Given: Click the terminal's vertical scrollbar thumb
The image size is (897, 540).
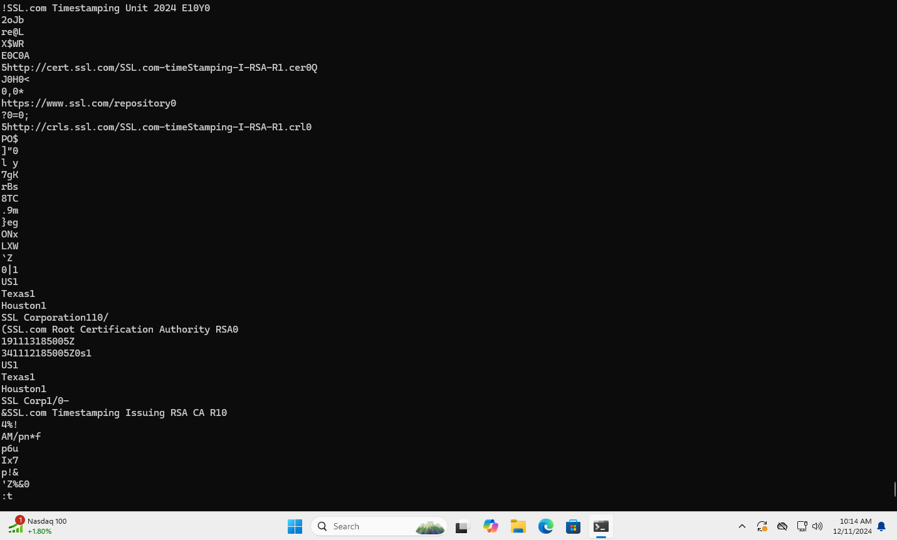Looking at the screenshot, I should (894, 489).
